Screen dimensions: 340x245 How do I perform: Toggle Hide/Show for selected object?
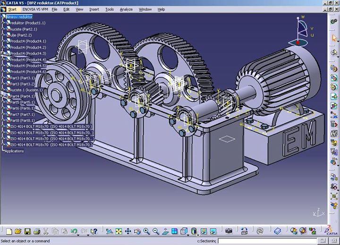[x=204, y=231]
